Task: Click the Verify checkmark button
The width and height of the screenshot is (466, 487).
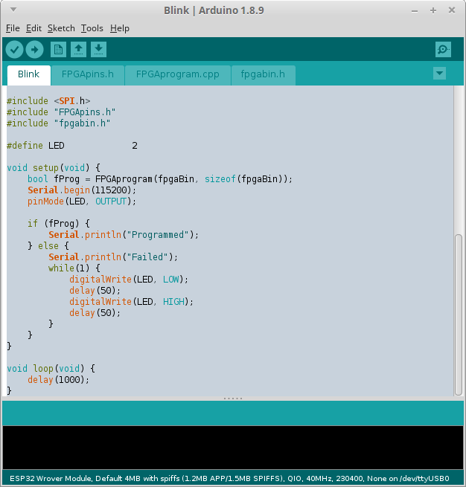Action: point(14,49)
